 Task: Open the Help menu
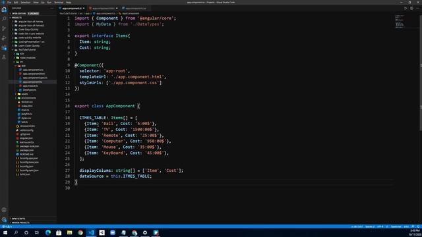coord(69,3)
